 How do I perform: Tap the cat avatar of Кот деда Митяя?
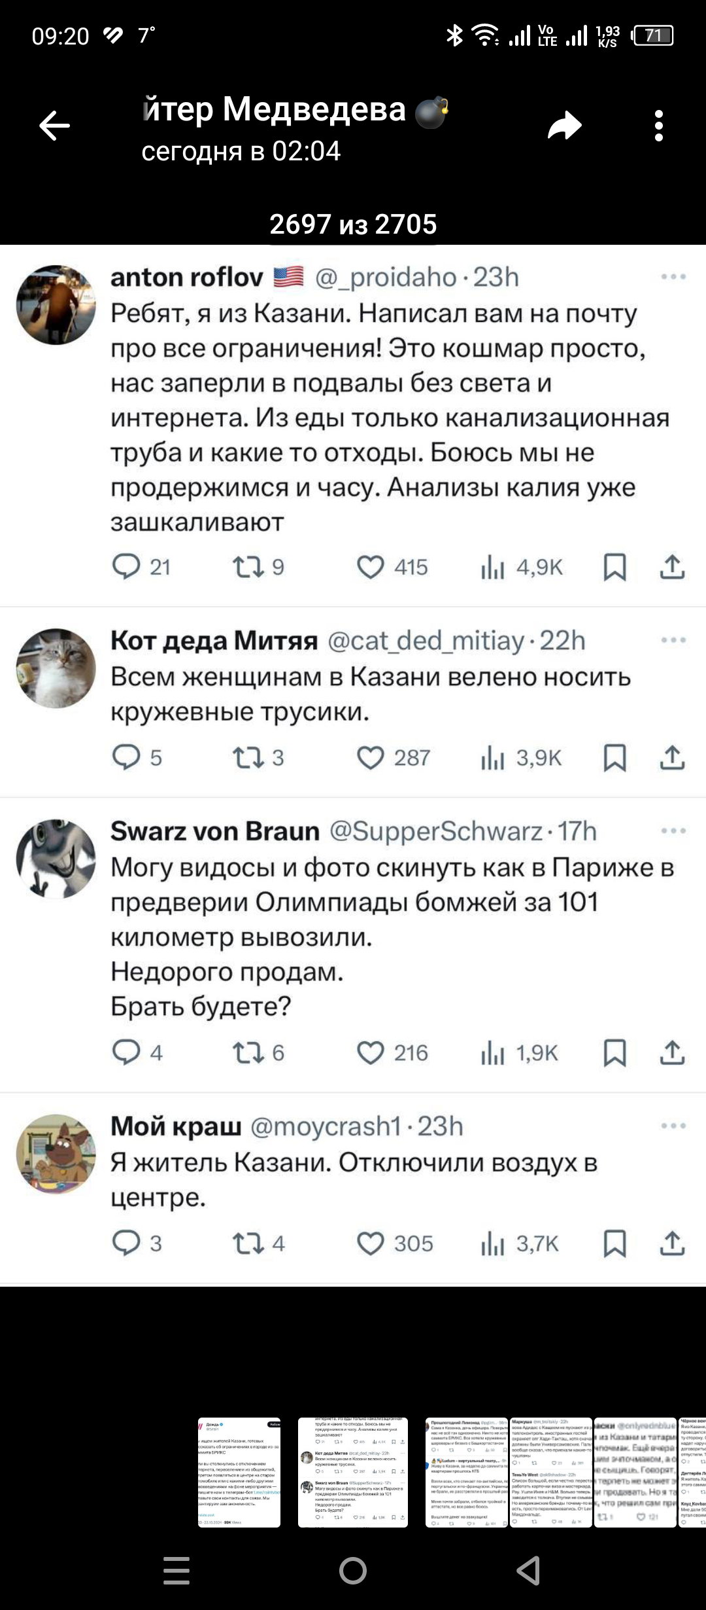[56, 668]
